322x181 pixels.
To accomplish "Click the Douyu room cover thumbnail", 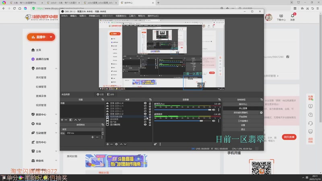I will tap(116, 161).
